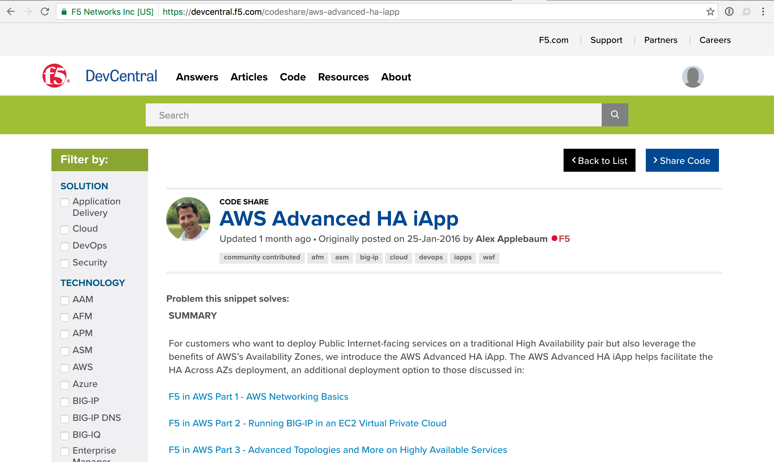The image size is (774, 462).
Task: Open the user profile avatar
Action: [692, 76]
